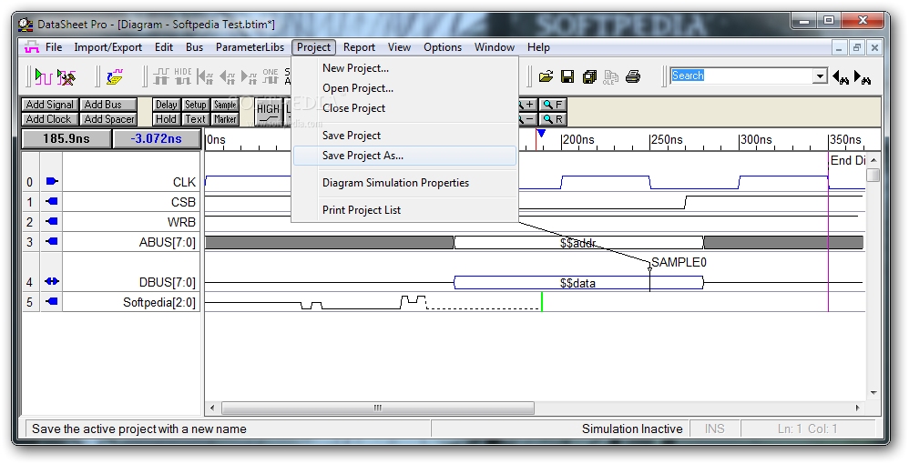Click the Hold button
The width and height of the screenshot is (909, 464).
pos(166,119)
